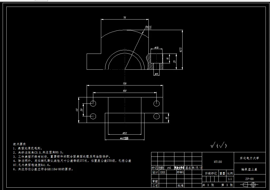This screenshot has width=270, height=190.
Task: Pick the bottom-right bolt hole with crosshair
Action: tap(156, 116)
